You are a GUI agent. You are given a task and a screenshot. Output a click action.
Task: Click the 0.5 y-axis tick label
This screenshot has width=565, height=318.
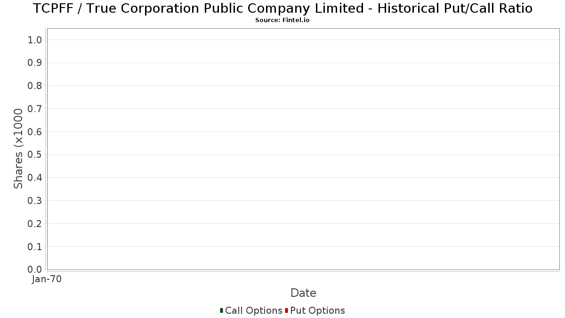pyautogui.click(x=35, y=155)
